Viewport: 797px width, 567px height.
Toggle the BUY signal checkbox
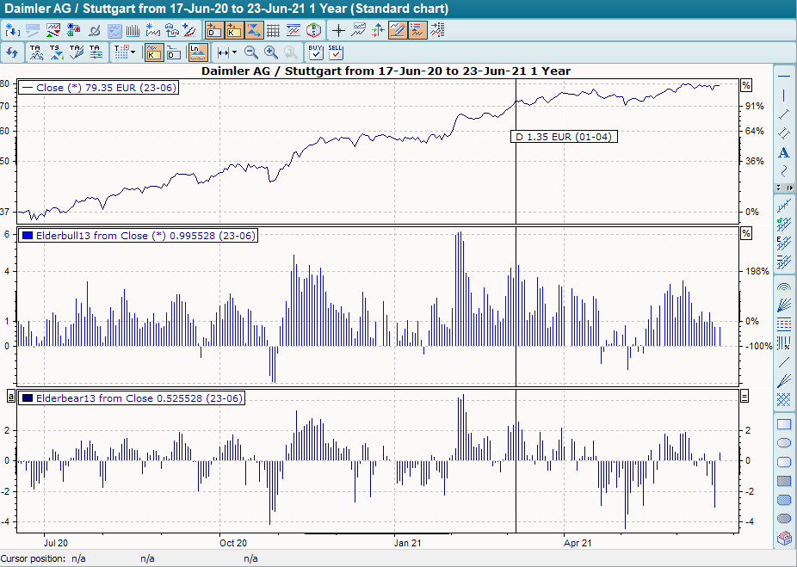314,53
